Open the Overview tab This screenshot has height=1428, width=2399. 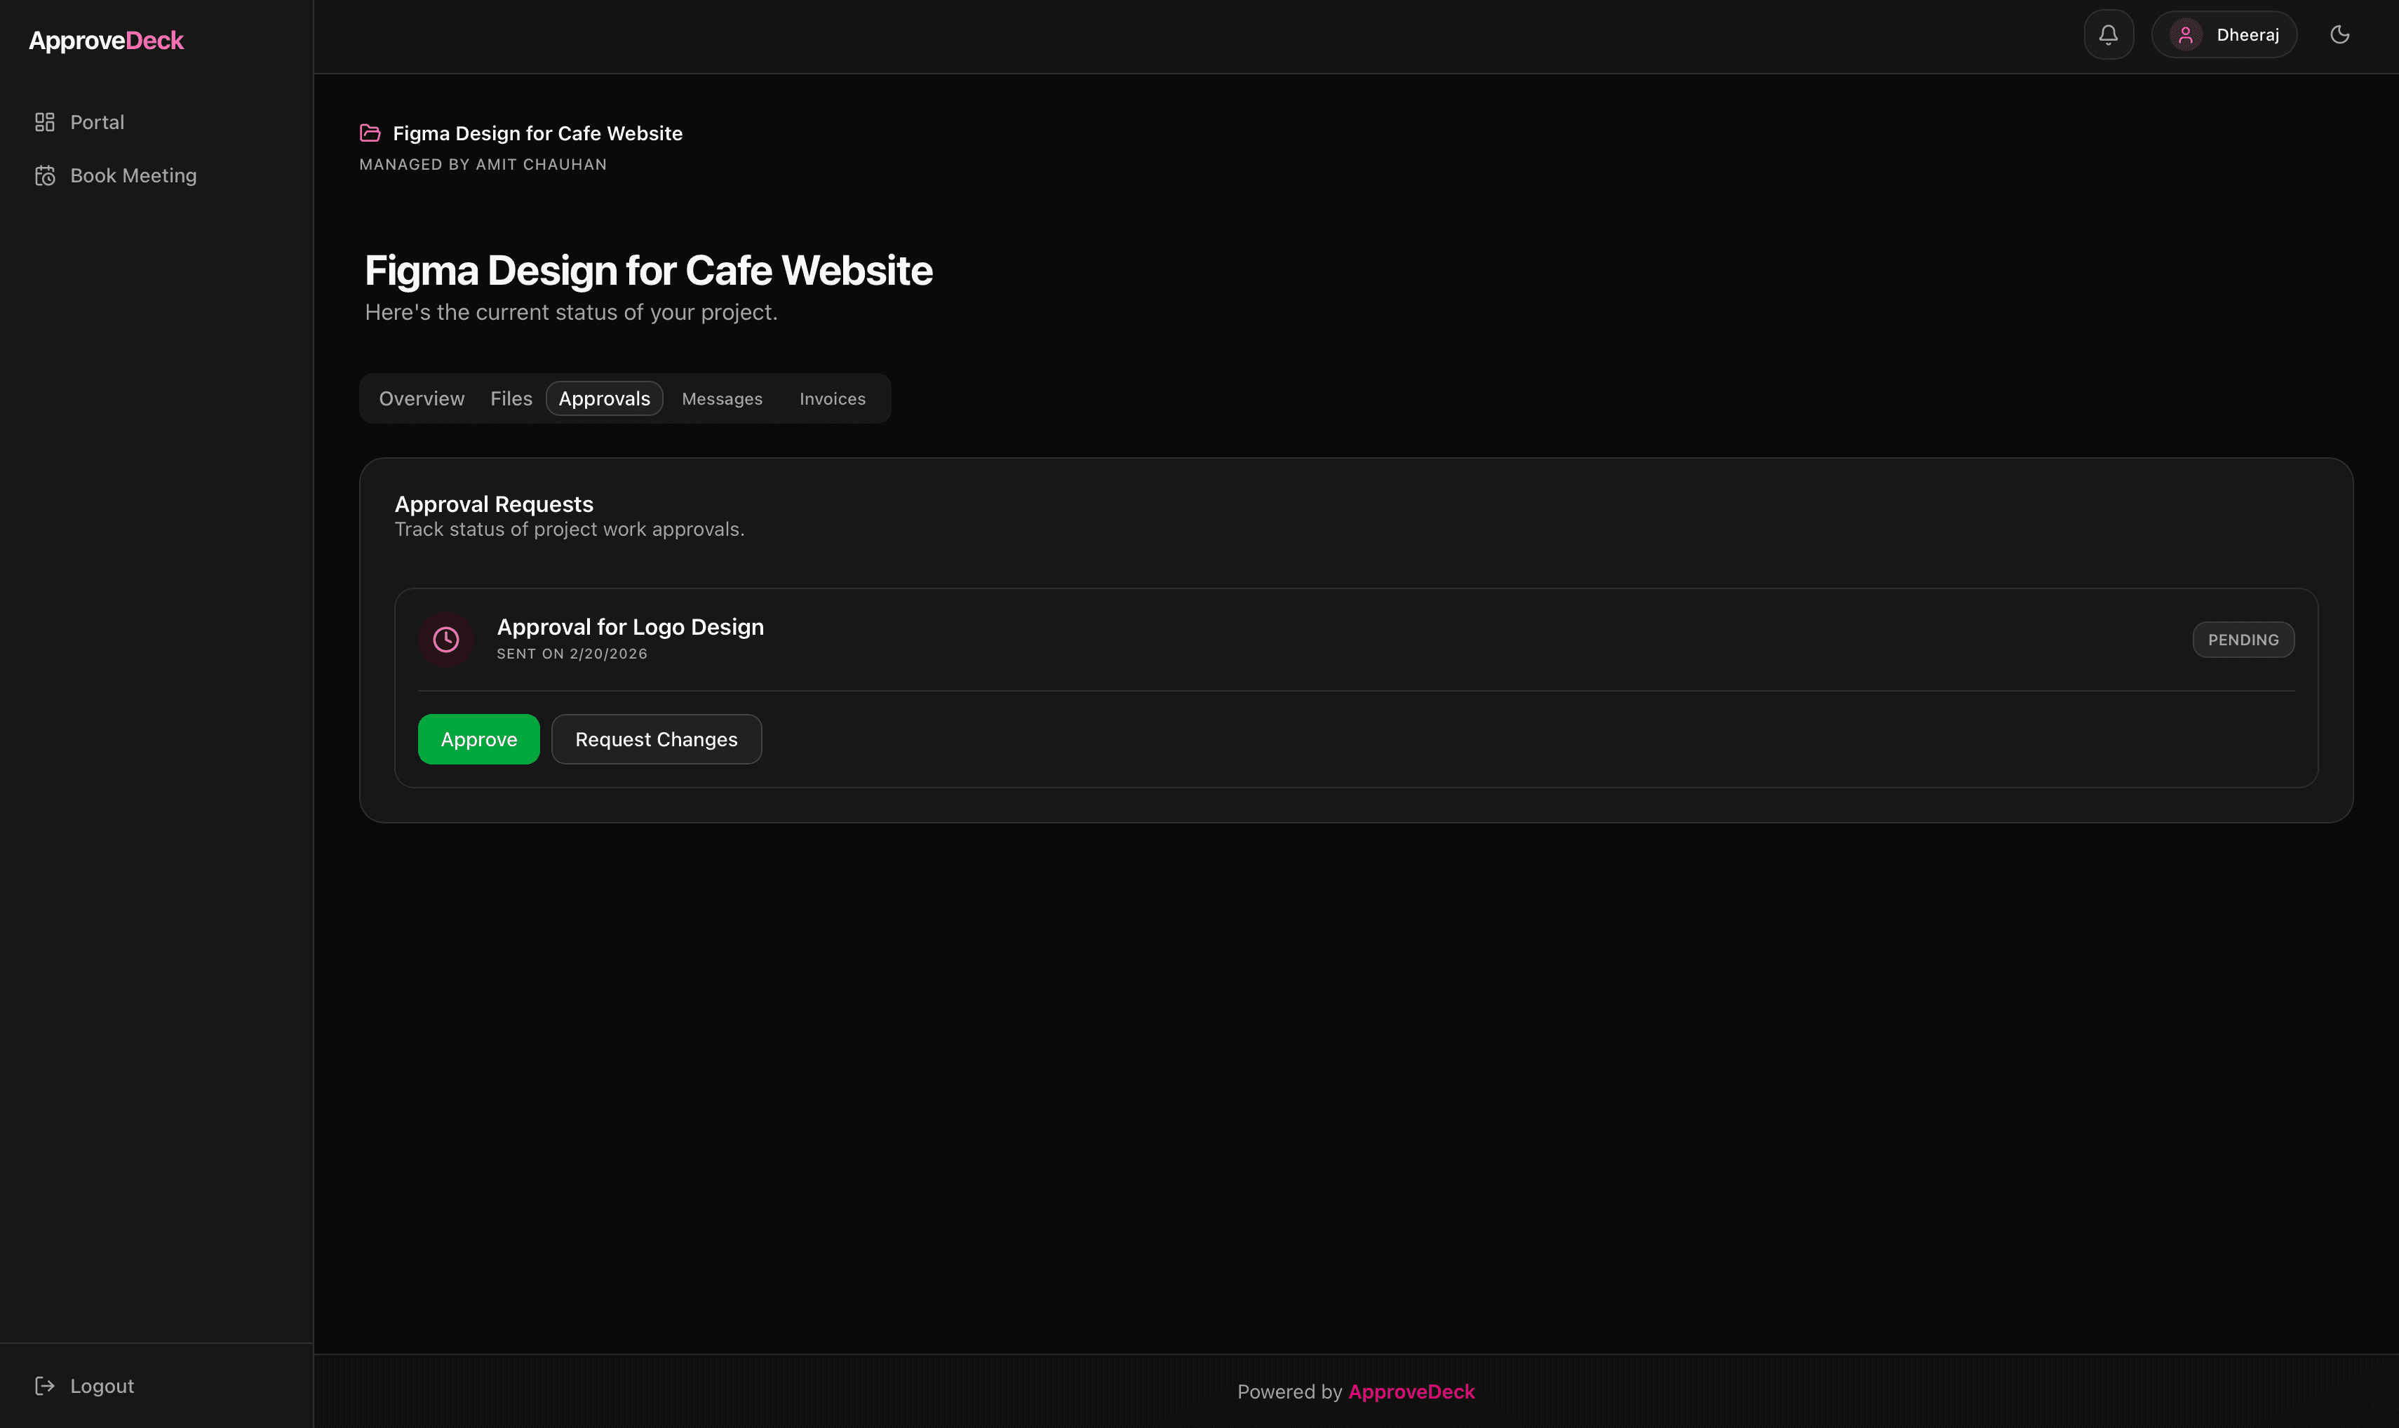(x=420, y=398)
